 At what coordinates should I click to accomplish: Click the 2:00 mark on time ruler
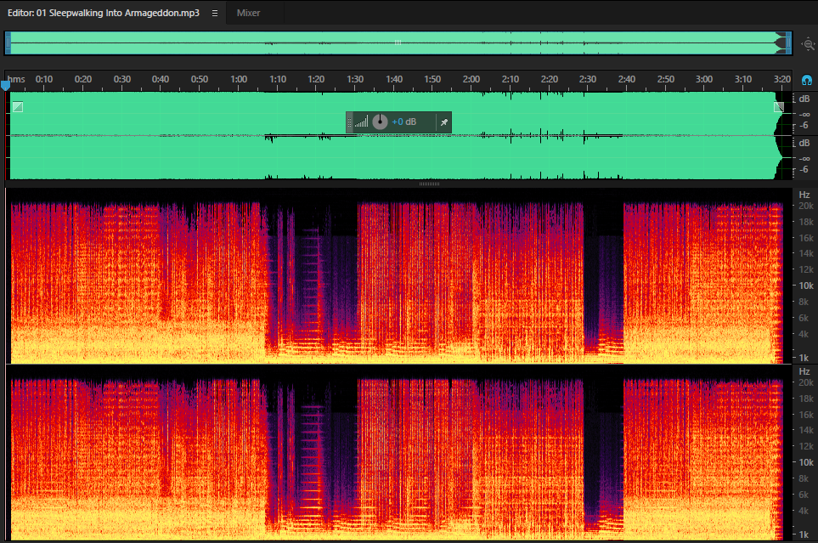pyautogui.click(x=471, y=79)
